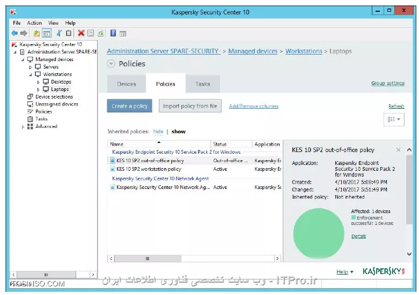This screenshot has height=295, width=419.
Task: Select Servers group in tree
Action: click(51, 67)
